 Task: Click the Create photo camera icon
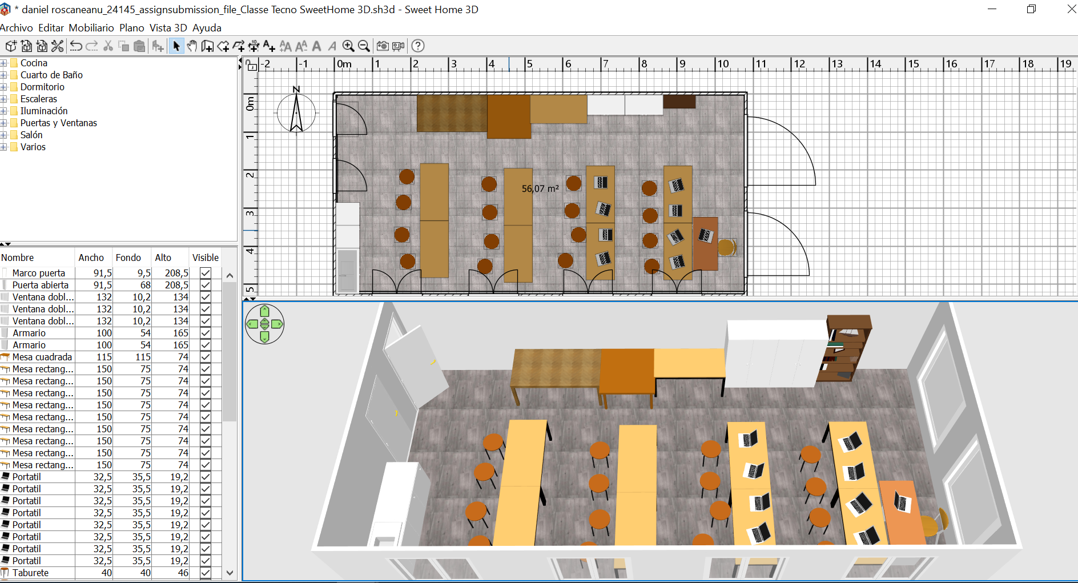coord(383,46)
